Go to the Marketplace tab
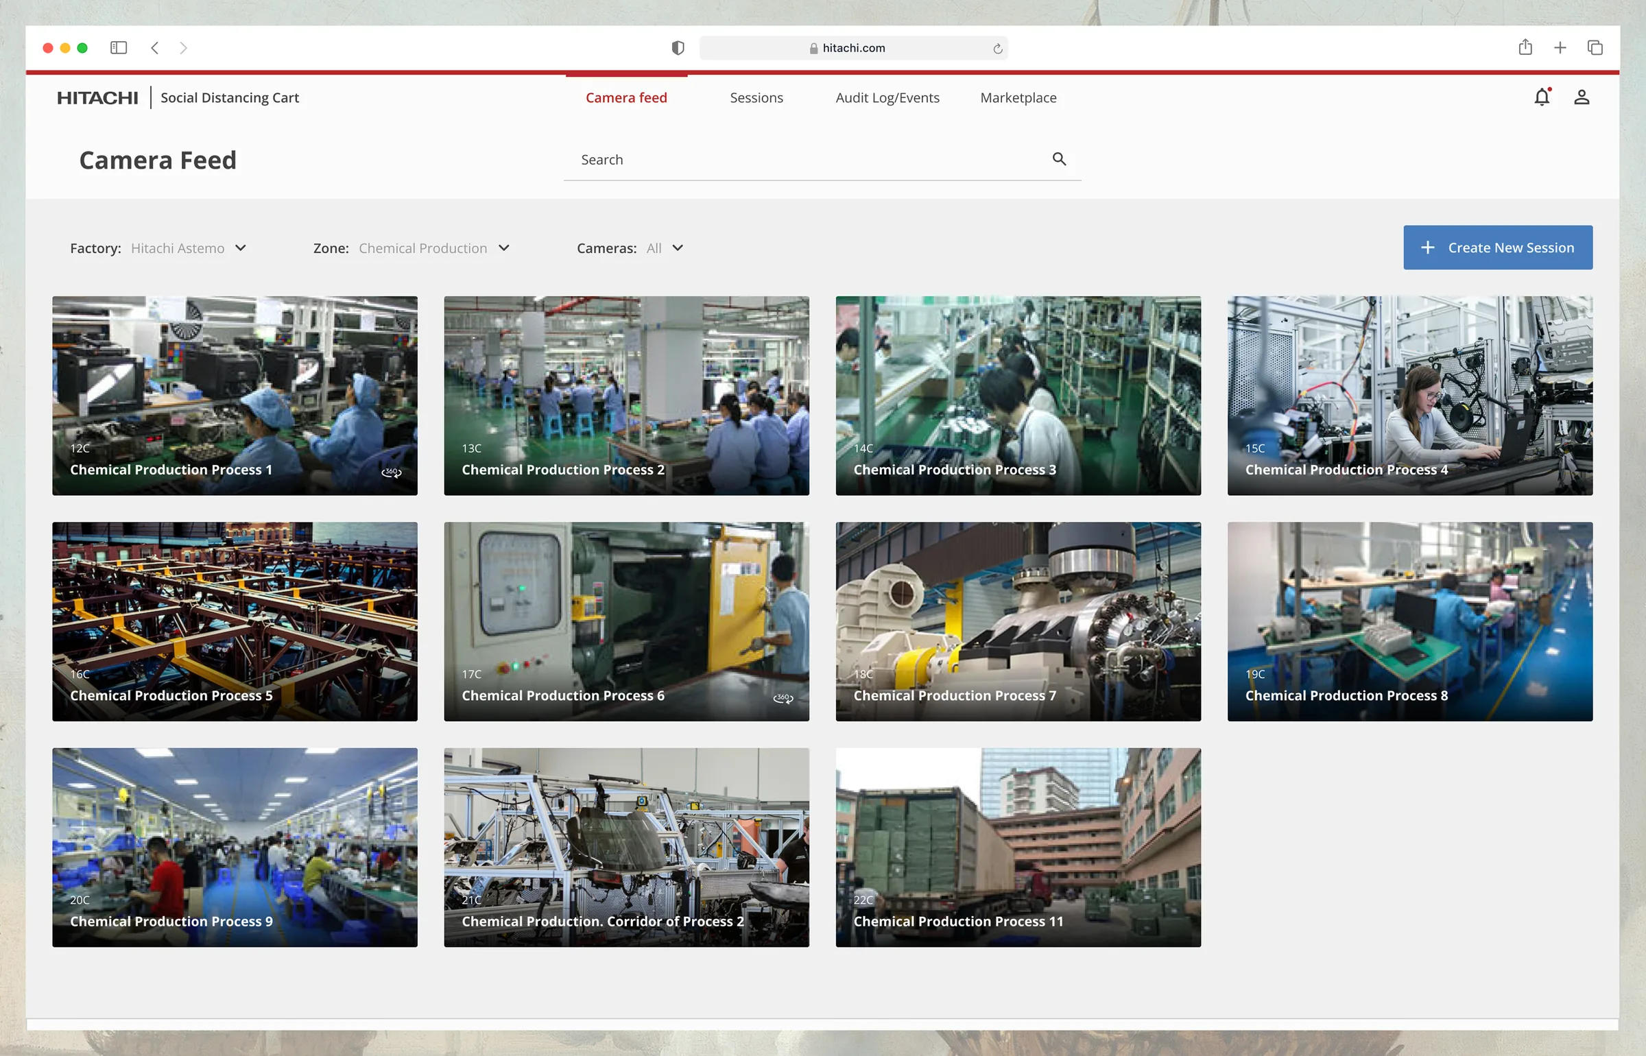 pyautogui.click(x=1018, y=98)
